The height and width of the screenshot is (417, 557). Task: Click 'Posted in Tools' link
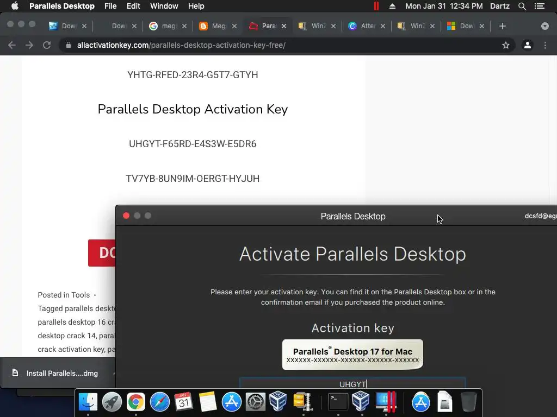coord(64,295)
